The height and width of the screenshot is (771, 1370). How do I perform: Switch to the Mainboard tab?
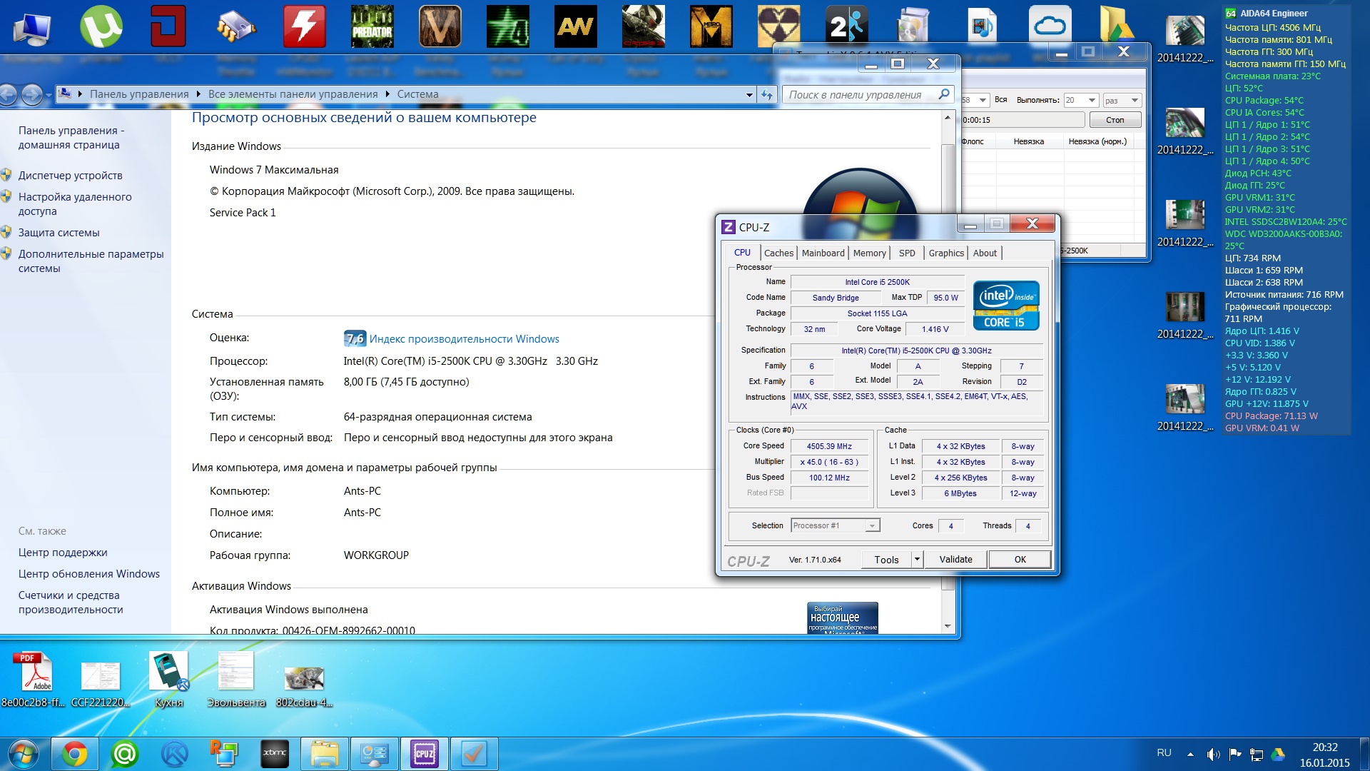click(x=823, y=253)
